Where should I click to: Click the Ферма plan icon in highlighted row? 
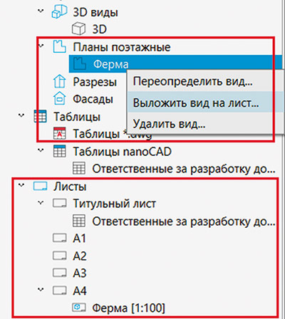tap(80, 63)
